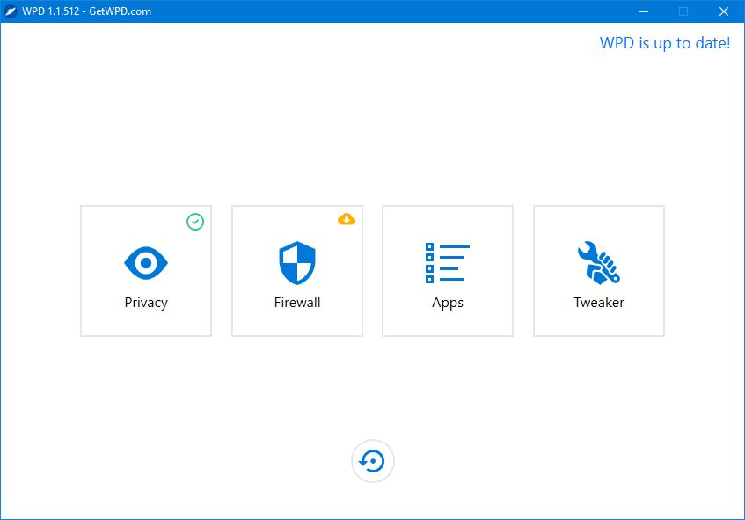Open the Privacy card
The width and height of the screenshot is (745, 520).
[145, 270]
